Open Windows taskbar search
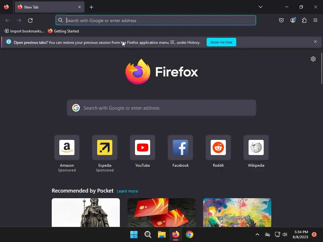 coord(148,234)
